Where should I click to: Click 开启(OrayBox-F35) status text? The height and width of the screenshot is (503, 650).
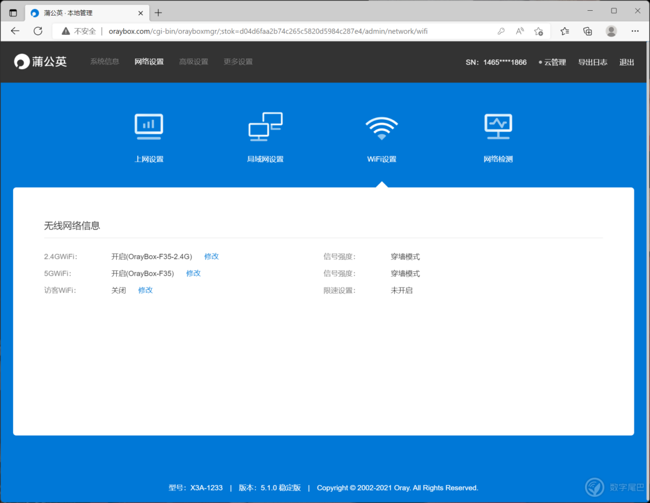tap(143, 273)
